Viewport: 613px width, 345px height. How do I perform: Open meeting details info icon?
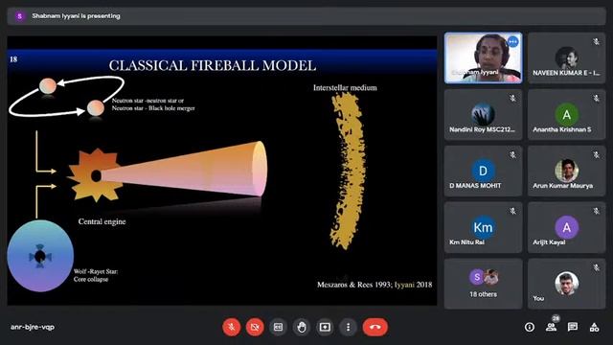pyautogui.click(x=530, y=327)
